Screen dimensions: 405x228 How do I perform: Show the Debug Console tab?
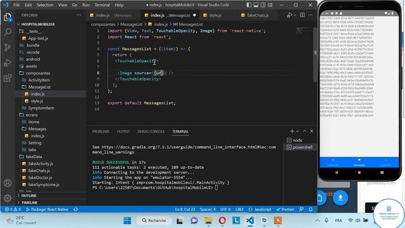[151, 132]
